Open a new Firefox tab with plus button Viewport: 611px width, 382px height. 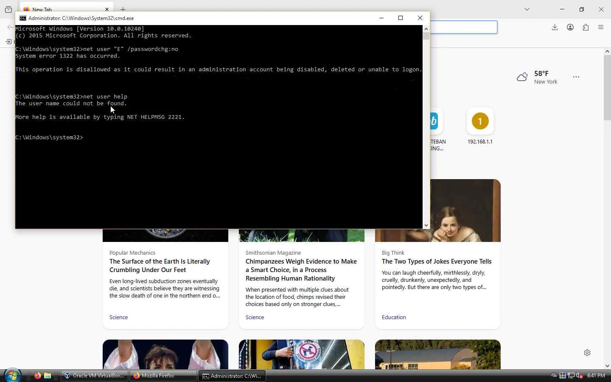[123, 9]
